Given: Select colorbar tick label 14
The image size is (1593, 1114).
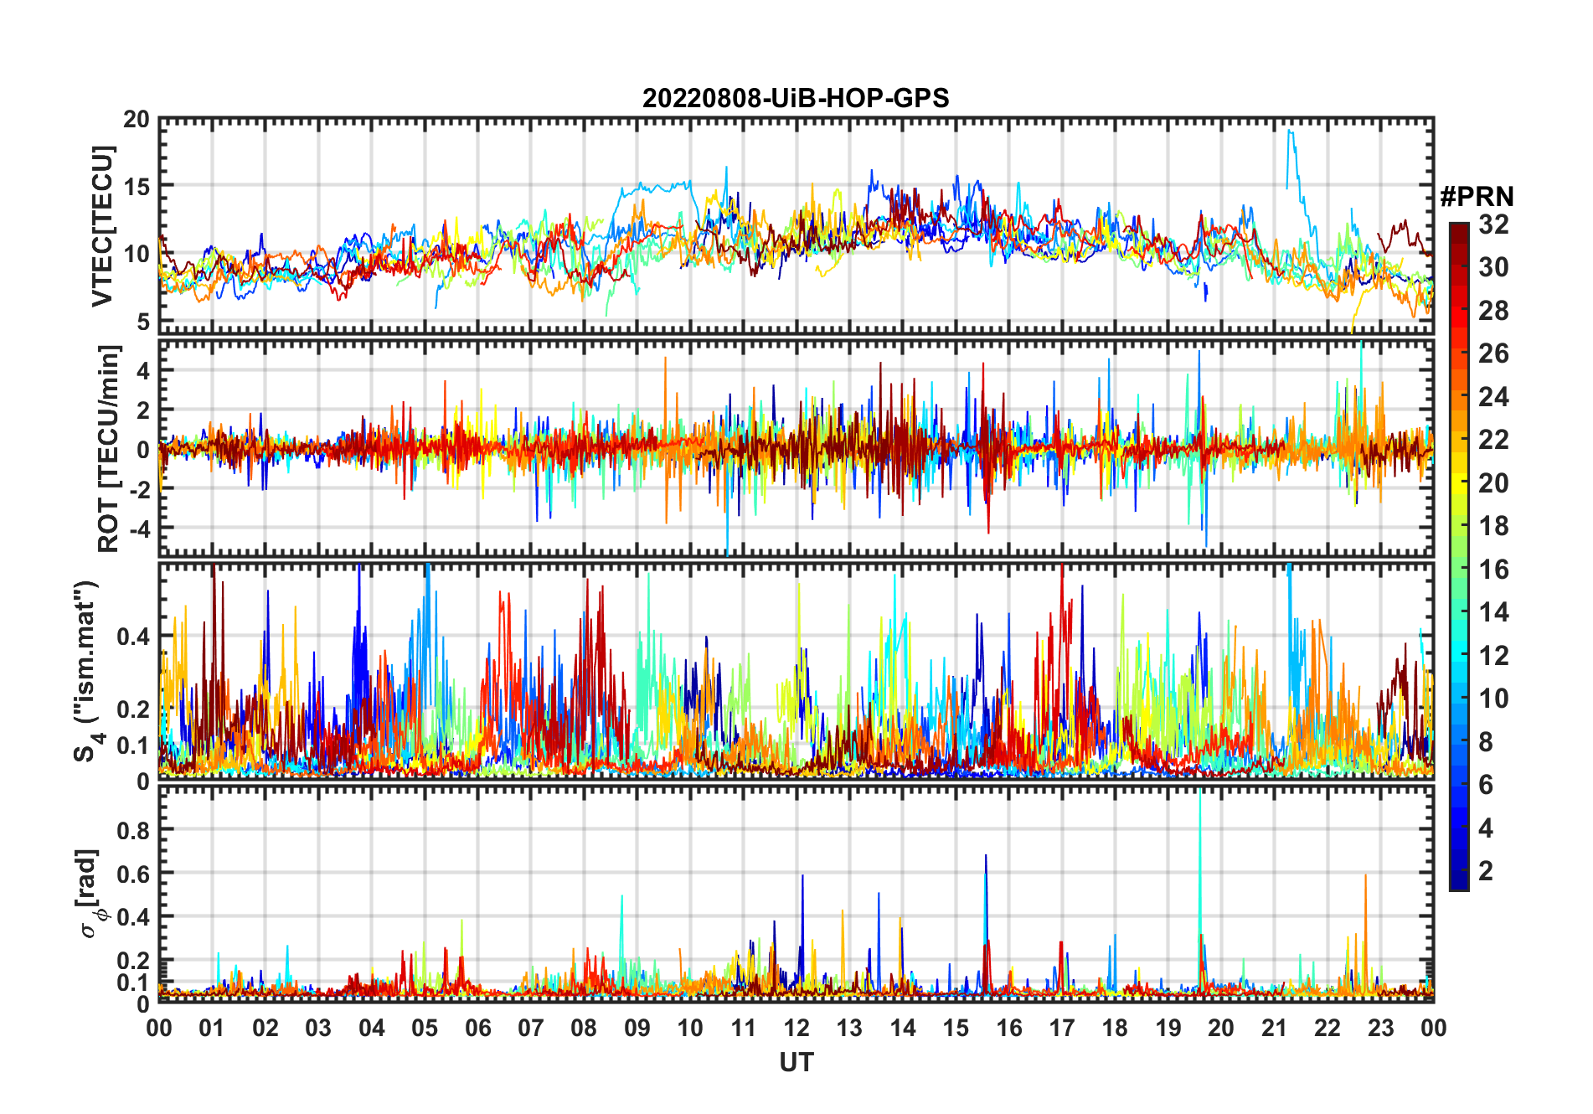Looking at the screenshot, I should 1493,612.
